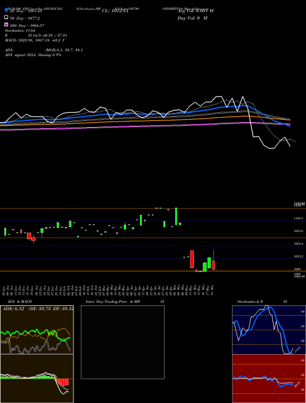The image size is (306, 403).
Task: Click the blue 20 Day EMA legend swatch
Action: (6, 10)
